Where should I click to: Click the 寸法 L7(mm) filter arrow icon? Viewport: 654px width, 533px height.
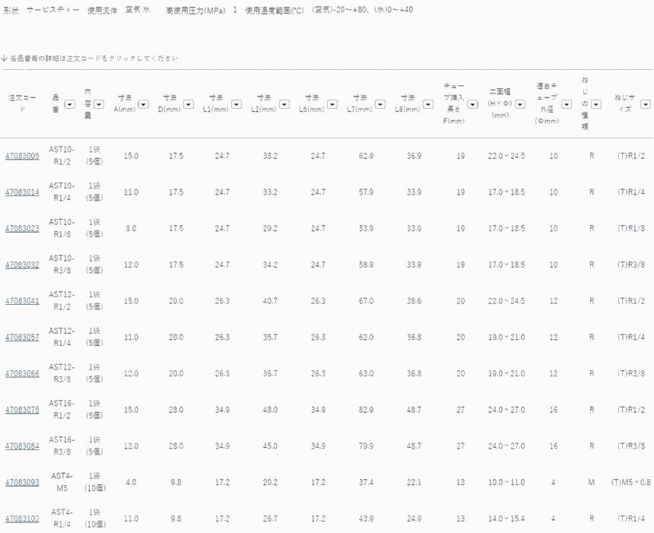coord(379,104)
